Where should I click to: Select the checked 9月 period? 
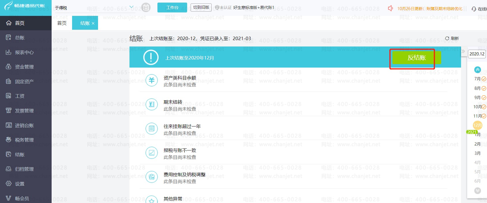[480, 98]
